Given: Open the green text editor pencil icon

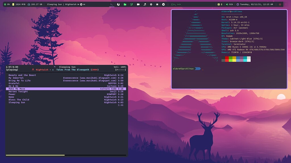Looking at the screenshot, I should [132, 4].
